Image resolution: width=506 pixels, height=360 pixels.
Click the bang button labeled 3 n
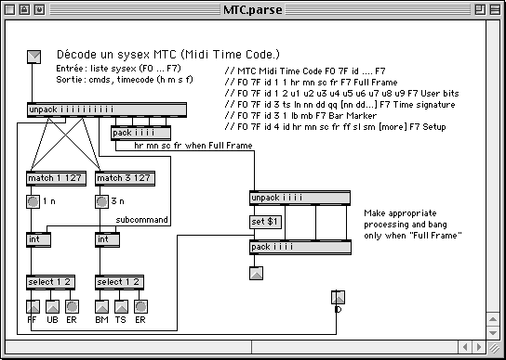pos(101,202)
